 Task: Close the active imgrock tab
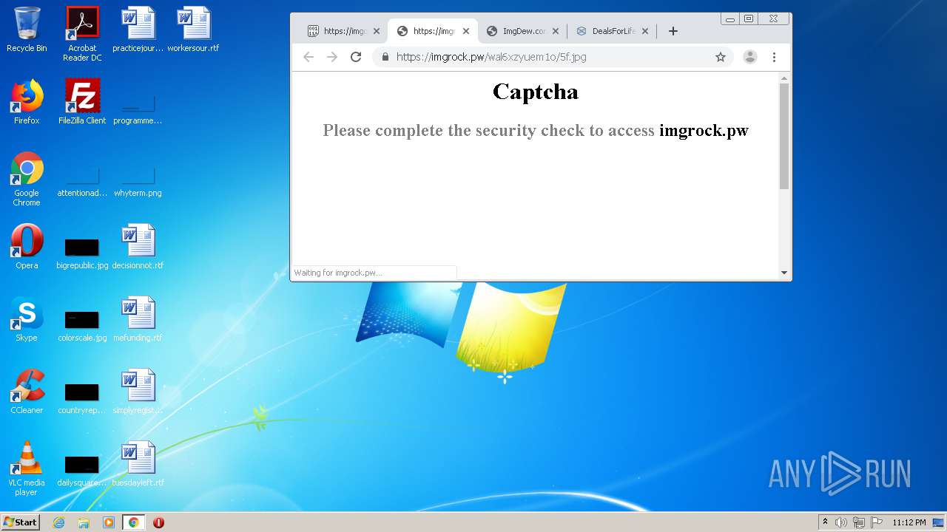coord(466,31)
